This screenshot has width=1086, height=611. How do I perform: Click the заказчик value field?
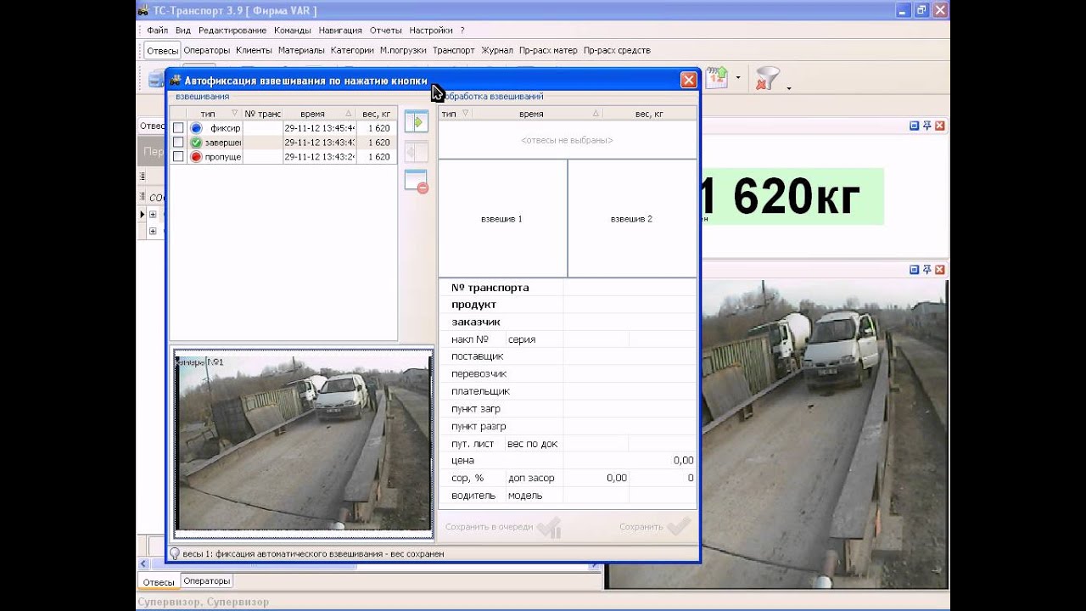coord(629,322)
